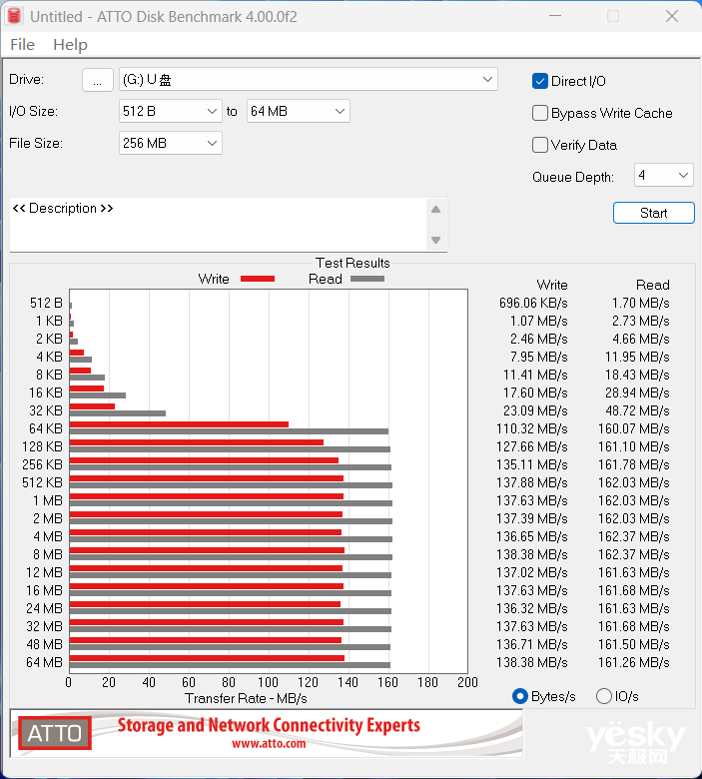This screenshot has height=779, width=702.
Task: Click the ATTO logo in the banner
Action: [55, 733]
